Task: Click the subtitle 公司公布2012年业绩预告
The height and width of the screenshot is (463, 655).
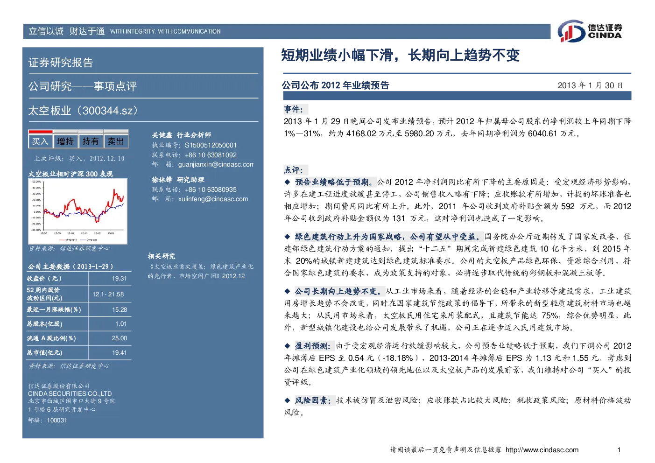Action: point(336,85)
